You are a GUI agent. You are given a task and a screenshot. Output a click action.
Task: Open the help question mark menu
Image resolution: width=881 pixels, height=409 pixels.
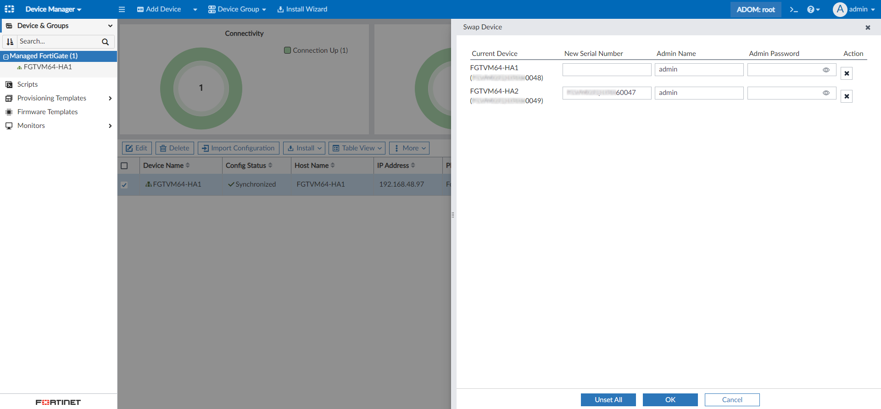pos(813,9)
